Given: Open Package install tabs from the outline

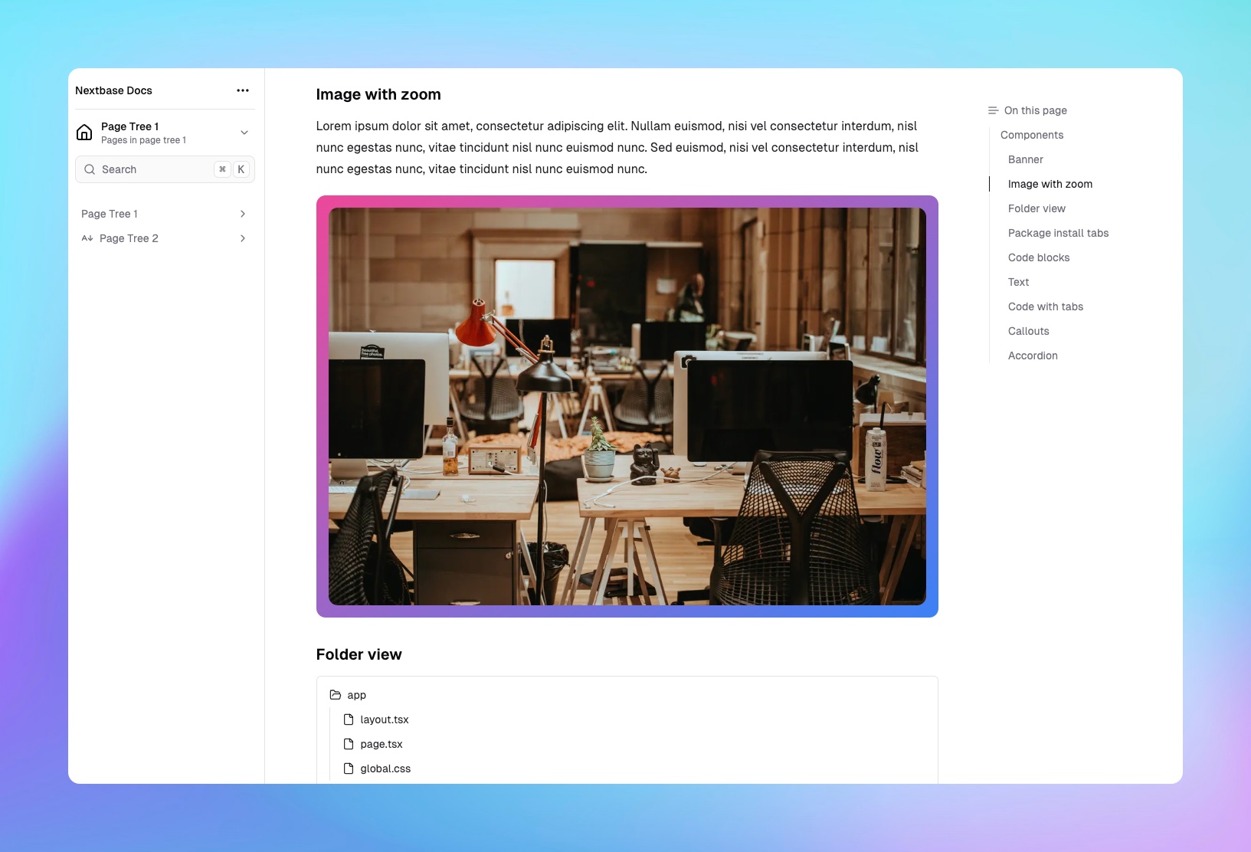Looking at the screenshot, I should click(1058, 233).
